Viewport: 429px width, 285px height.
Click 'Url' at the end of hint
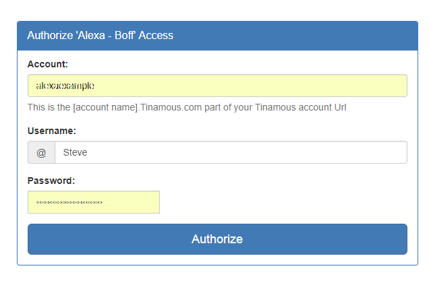340,107
